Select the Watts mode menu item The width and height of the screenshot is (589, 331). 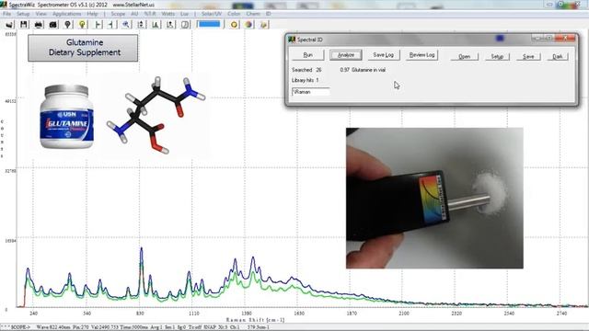coord(167,14)
